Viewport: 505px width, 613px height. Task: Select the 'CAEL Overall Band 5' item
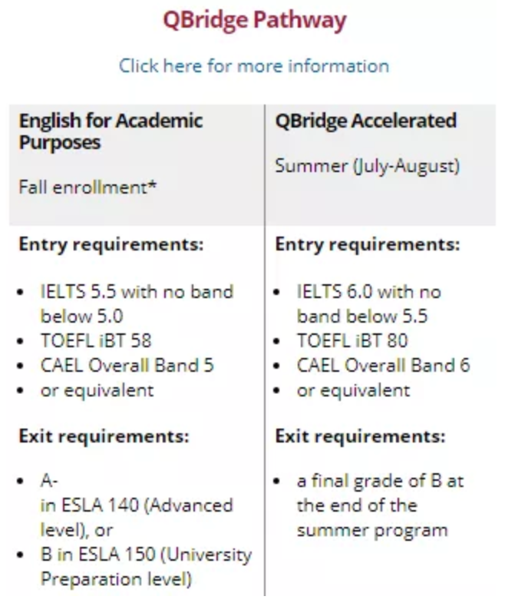click(x=127, y=365)
